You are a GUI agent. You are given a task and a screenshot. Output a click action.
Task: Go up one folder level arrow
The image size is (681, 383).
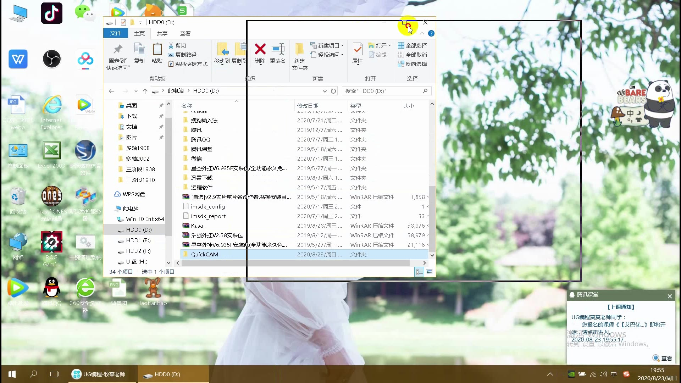point(145,91)
